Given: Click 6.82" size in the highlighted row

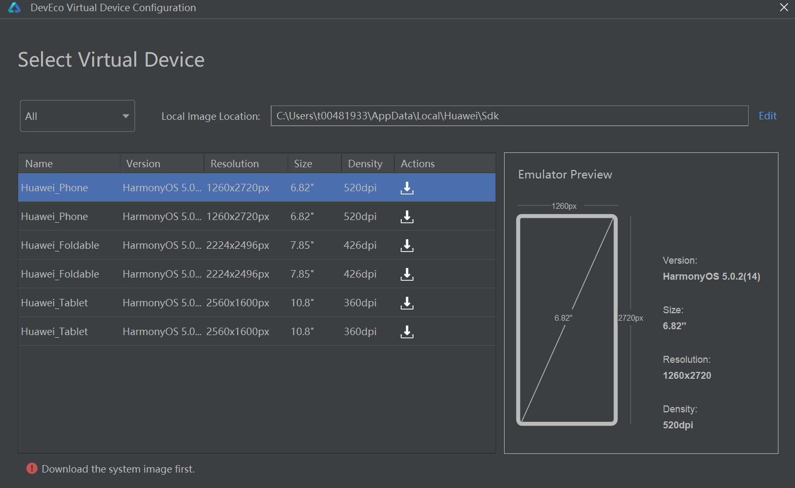Looking at the screenshot, I should [x=302, y=188].
